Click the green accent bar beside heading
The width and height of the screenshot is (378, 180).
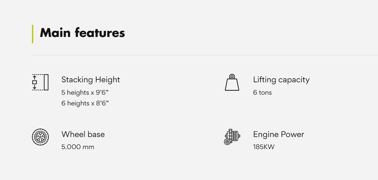point(33,34)
